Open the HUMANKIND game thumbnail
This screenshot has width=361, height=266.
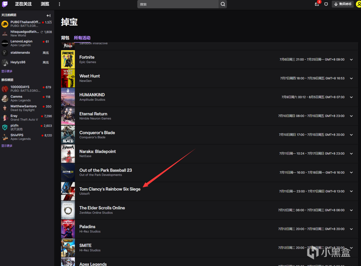click(68, 97)
